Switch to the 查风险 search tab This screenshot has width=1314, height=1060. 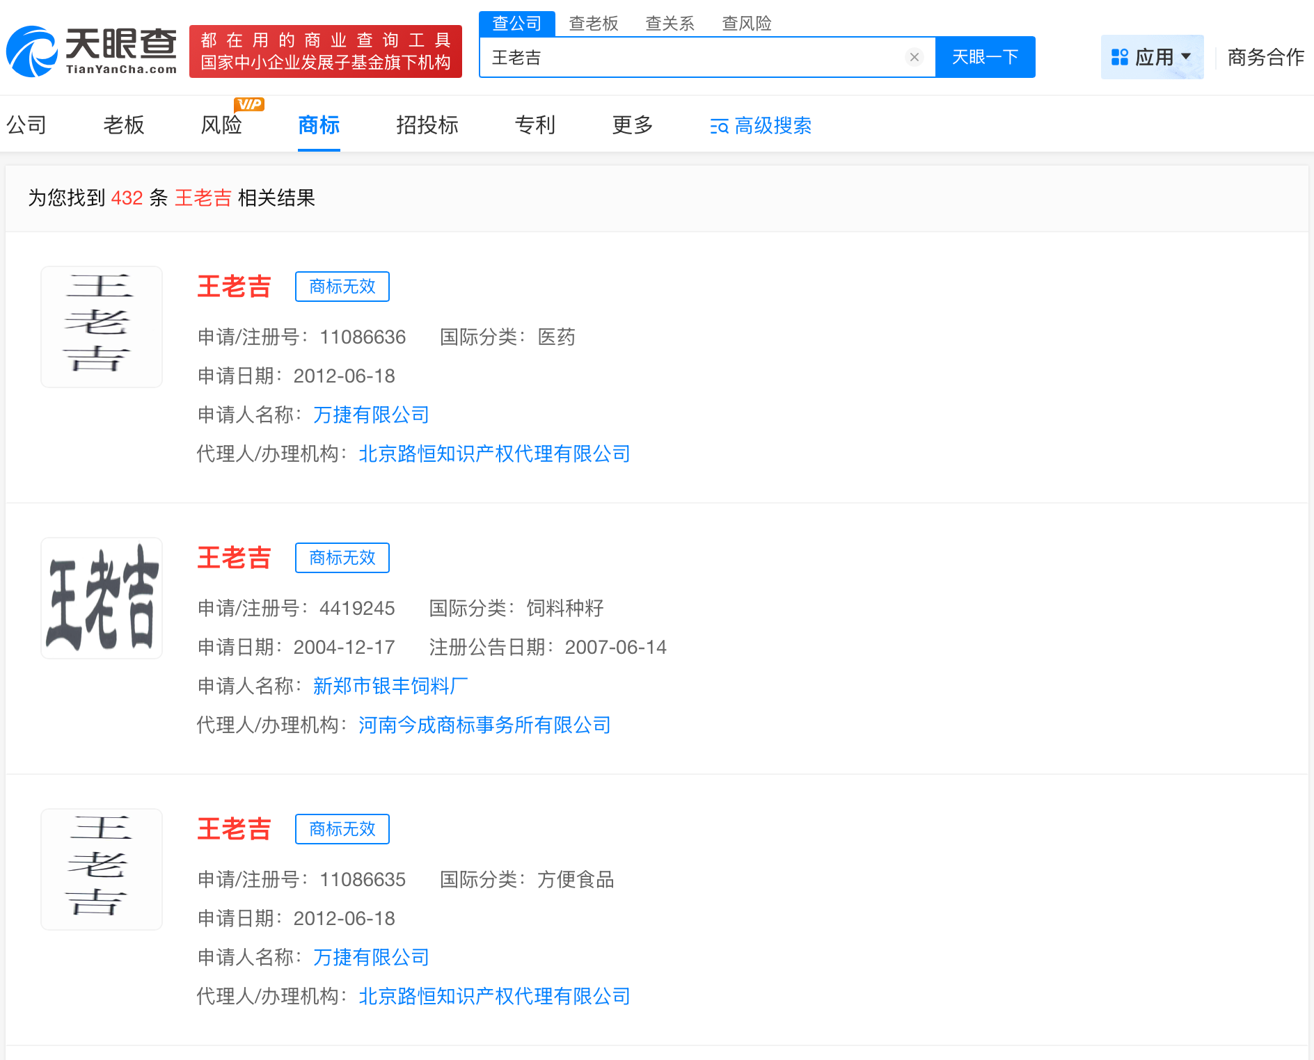(745, 23)
